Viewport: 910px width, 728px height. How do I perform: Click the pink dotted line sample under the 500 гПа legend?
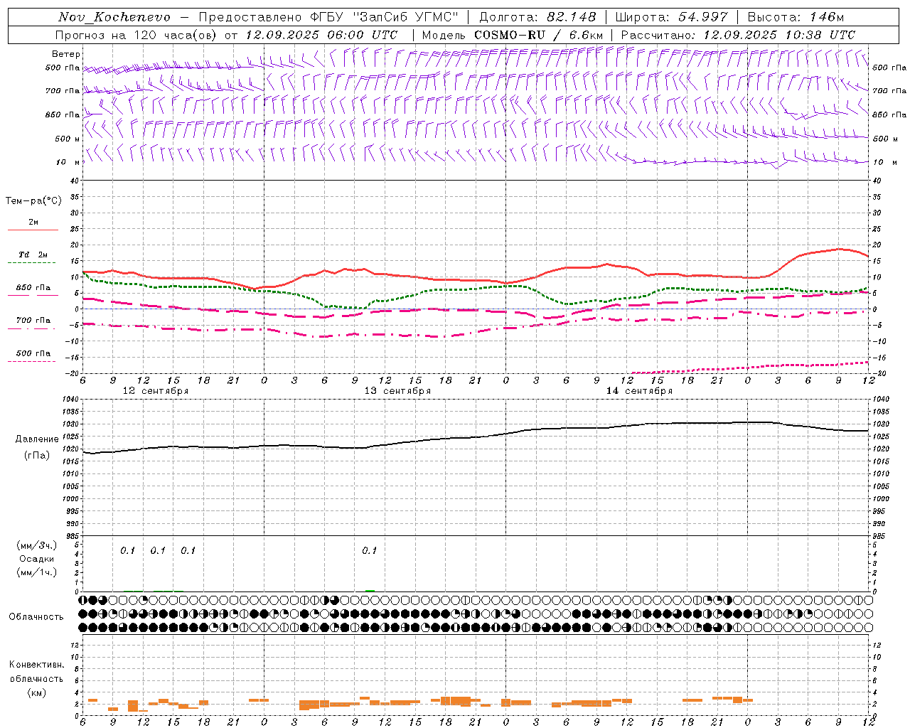tap(31, 361)
